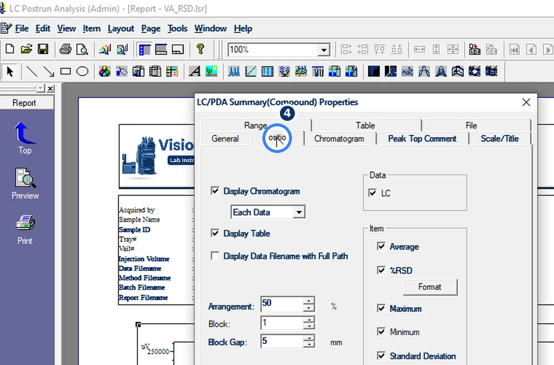Open the Tools menu
Viewport: 554px width, 365px height.
177,29
